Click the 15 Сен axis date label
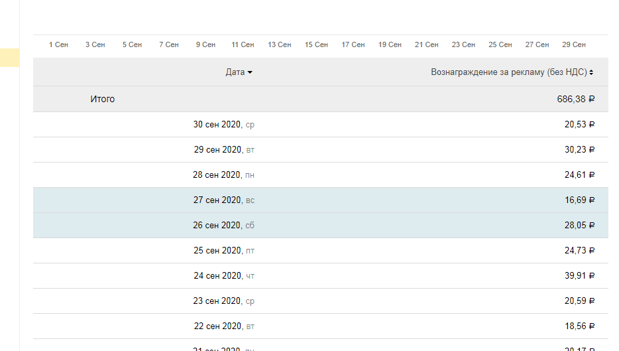Viewport: 619px width, 351px height. tap(316, 44)
